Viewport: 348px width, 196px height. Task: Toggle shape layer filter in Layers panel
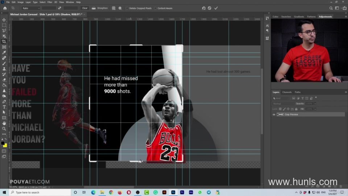[307, 98]
